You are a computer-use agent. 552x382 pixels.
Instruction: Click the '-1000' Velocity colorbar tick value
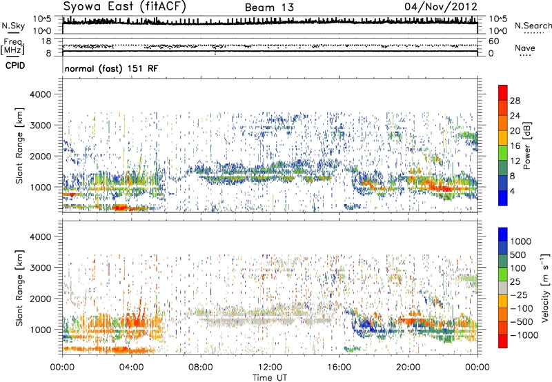(524, 335)
